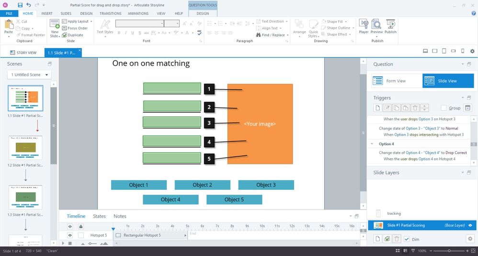Enable the Group checkbox in Triggers
Screen dimensions: 478x256
point(444,108)
